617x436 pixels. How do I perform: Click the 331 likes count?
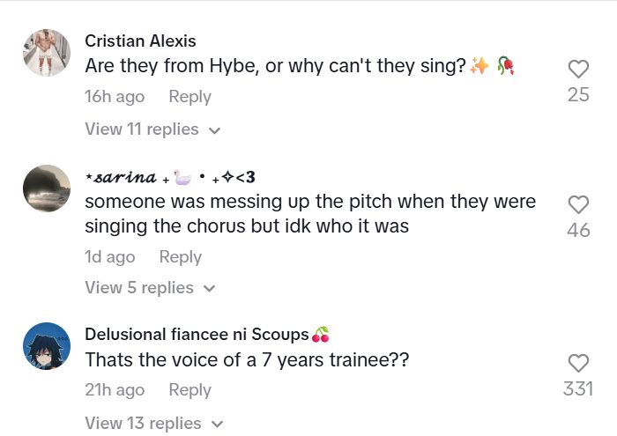[578, 388]
